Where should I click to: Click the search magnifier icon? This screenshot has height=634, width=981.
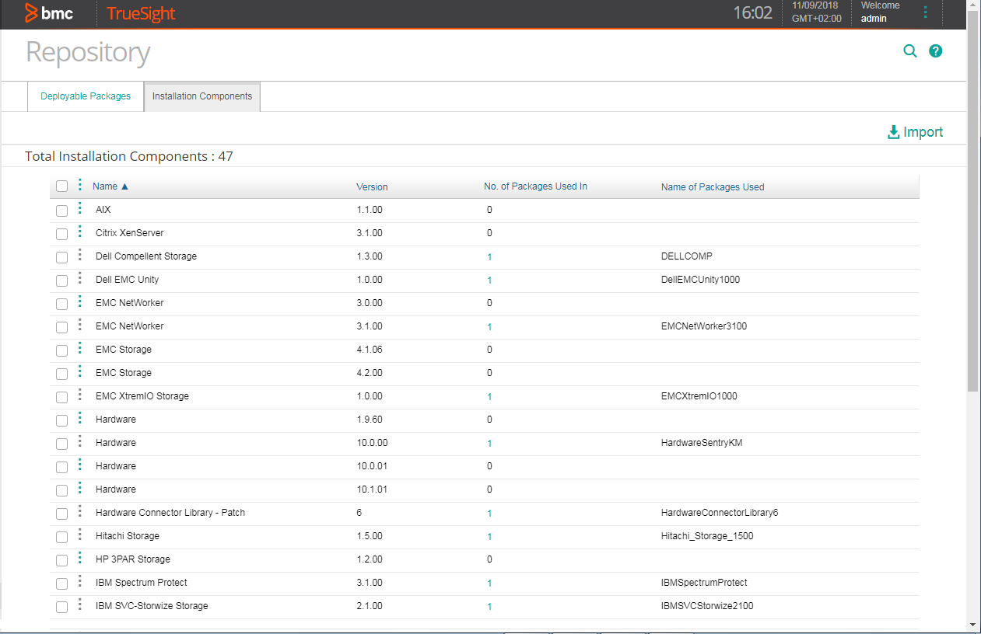pos(909,51)
